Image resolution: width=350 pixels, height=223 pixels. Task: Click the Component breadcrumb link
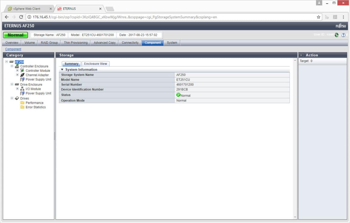pos(13,49)
